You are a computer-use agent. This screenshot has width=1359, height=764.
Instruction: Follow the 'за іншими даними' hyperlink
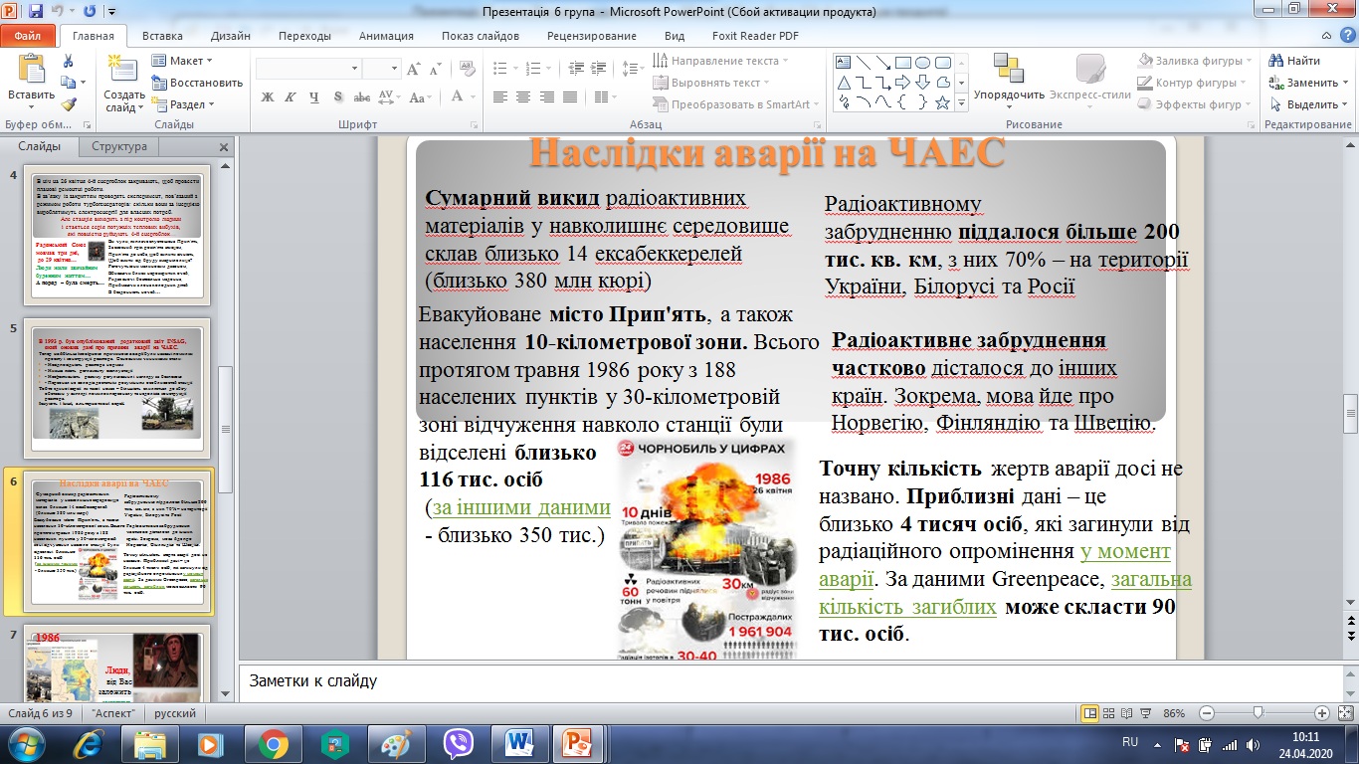coord(521,507)
